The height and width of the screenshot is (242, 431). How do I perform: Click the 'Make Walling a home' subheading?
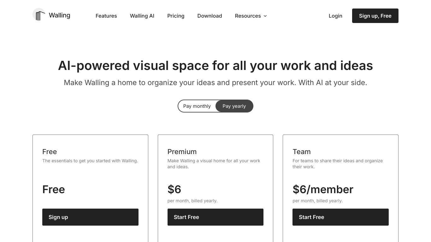click(215, 83)
